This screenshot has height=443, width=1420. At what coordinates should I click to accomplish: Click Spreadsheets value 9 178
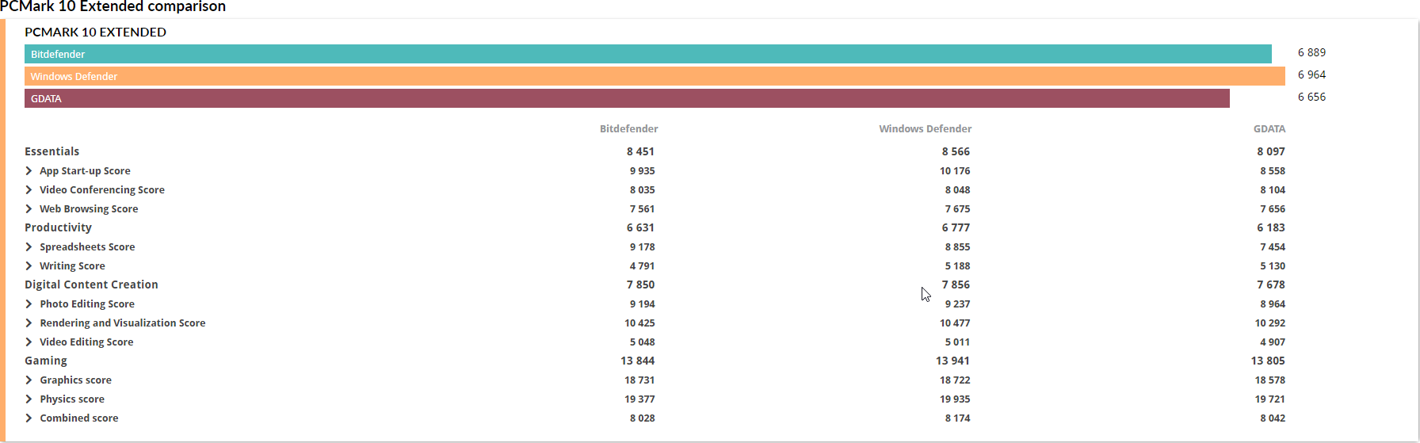[643, 247]
